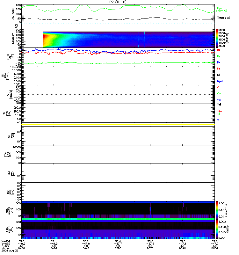The image size is (239, 255).
Task: Click the horizontal yellow bar below the Ti panel
Action: [x=118, y=125]
